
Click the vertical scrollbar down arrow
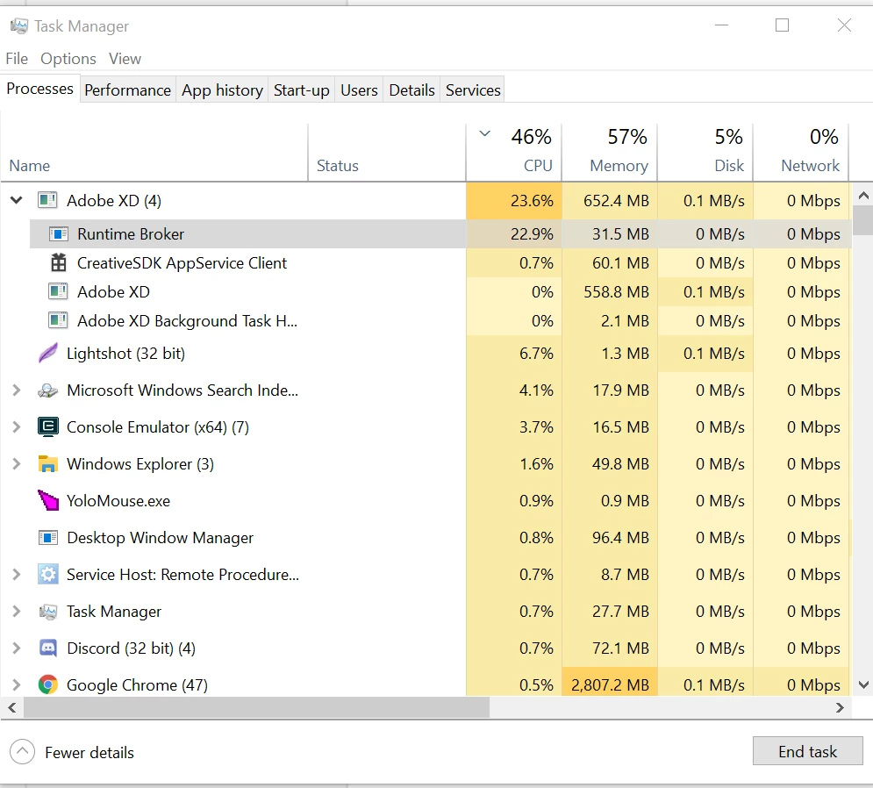pos(863,684)
